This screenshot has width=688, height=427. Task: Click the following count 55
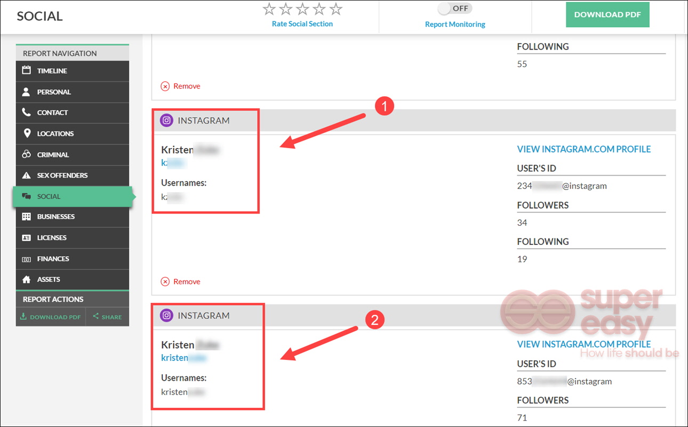pos(522,64)
